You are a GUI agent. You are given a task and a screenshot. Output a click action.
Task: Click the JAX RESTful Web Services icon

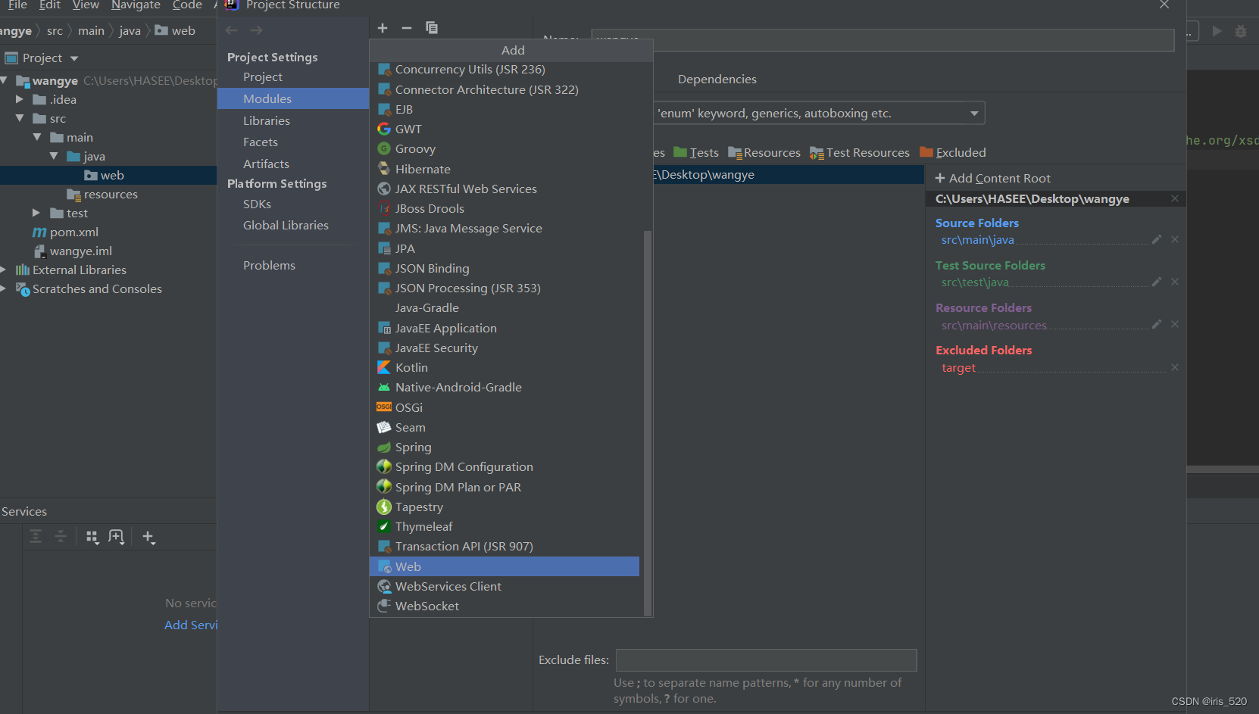point(384,189)
